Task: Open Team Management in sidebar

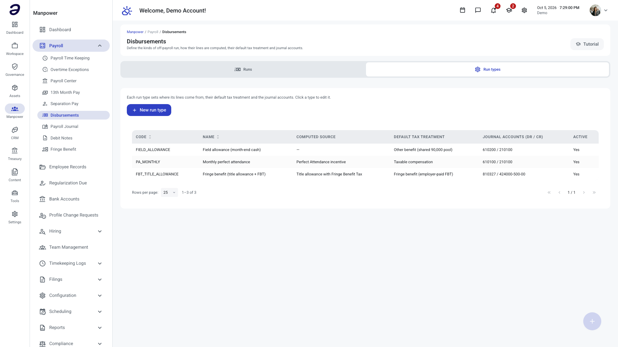Action: point(71,247)
